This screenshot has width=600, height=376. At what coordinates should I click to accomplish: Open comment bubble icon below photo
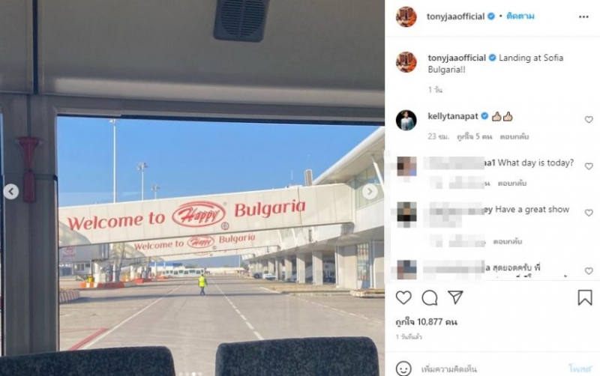tap(429, 297)
